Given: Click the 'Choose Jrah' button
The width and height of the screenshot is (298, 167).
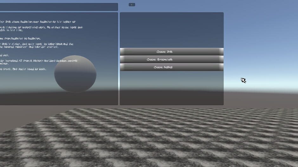Looking at the screenshot, I should pyautogui.click(x=172, y=52).
